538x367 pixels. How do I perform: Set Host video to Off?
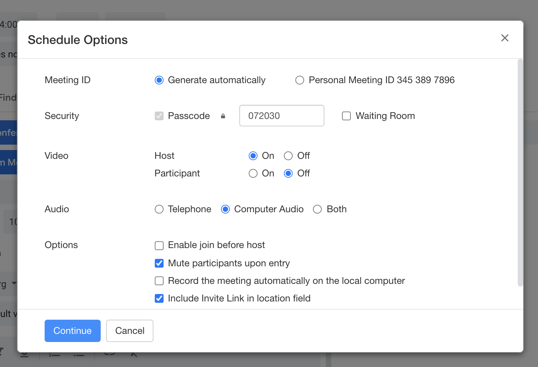[288, 156]
